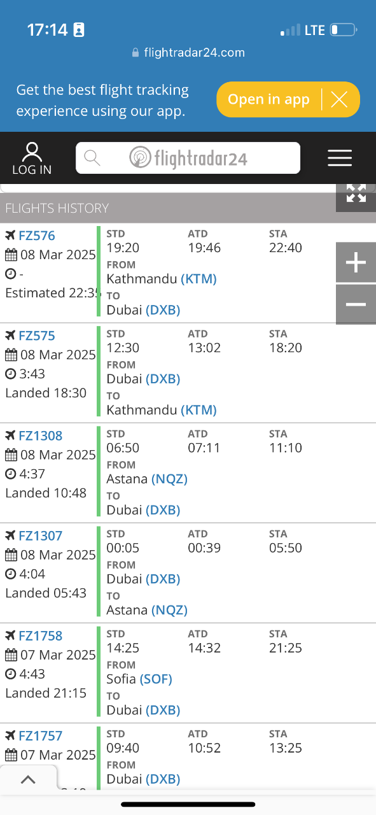376x815 pixels.
Task: Open the hamburger menu
Action: (340, 158)
